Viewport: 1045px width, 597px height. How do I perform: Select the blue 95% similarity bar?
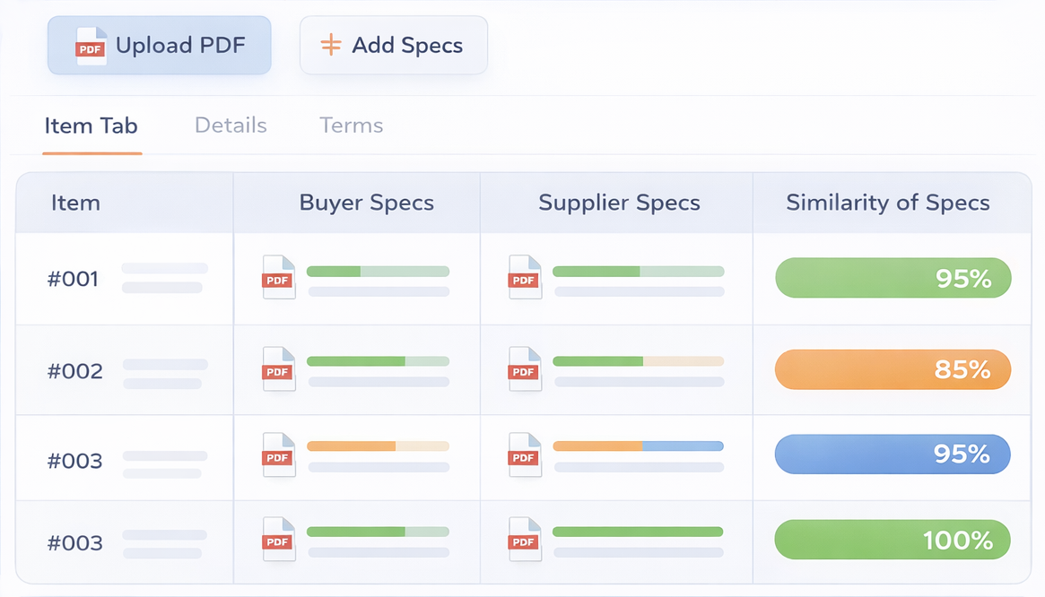pos(893,454)
